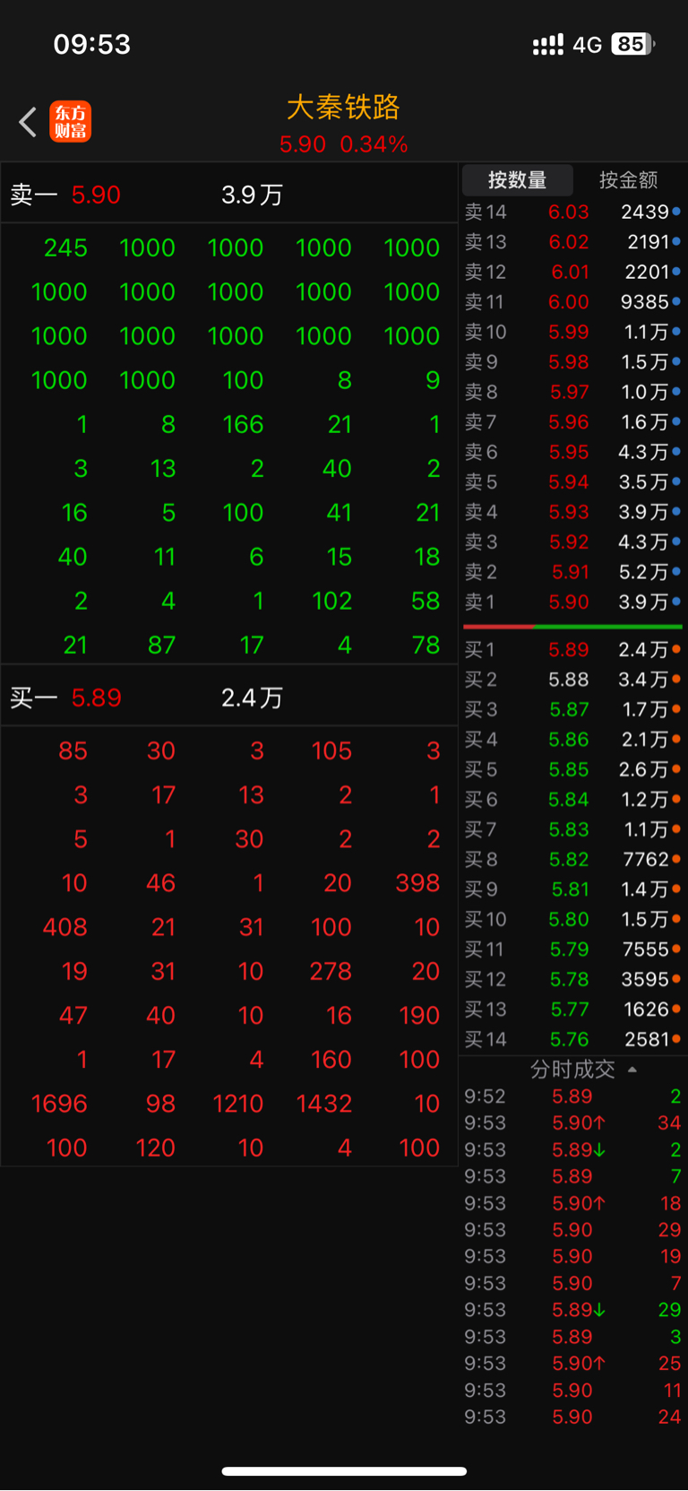Tap the 408 order in 买一 queue
Image resolution: width=688 pixels, height=1491 pixels.
point(65,927)
